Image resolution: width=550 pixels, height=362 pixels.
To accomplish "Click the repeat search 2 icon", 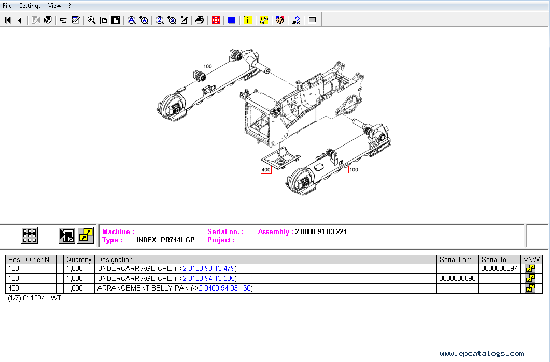I will 172,20.
